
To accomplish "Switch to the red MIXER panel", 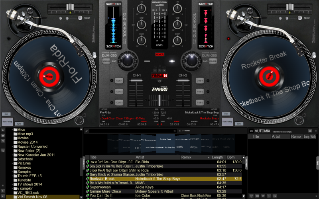I will 159,55.
